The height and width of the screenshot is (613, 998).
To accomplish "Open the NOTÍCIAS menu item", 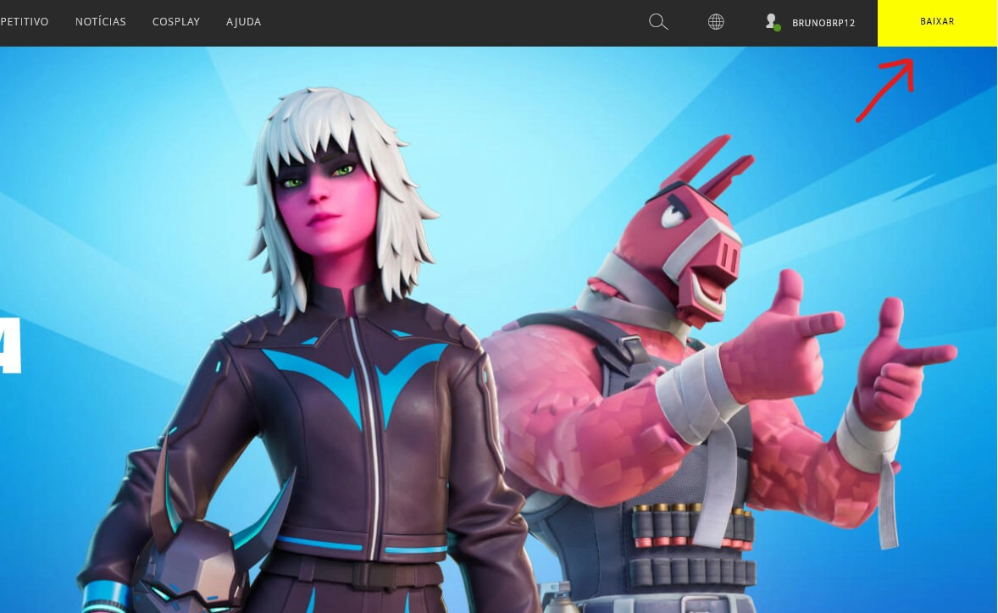I will (x=101, y=22).
